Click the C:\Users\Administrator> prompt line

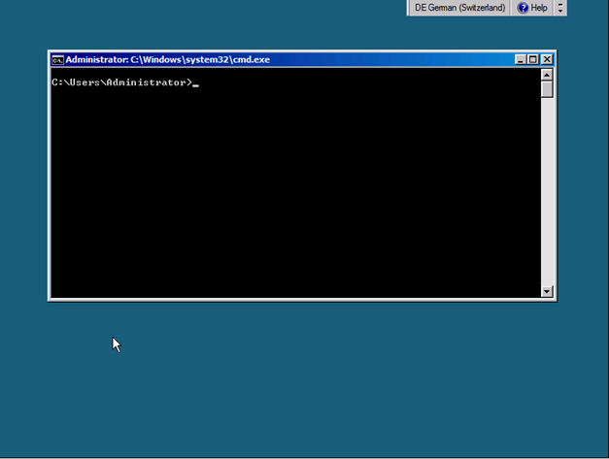124,82
